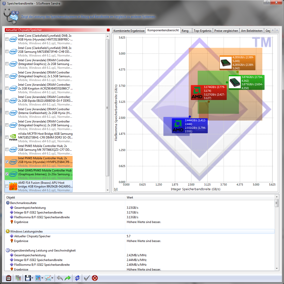Click the reference list scroll-up arrow
Screen dimensions: 284x284
[x=108, y=36]
